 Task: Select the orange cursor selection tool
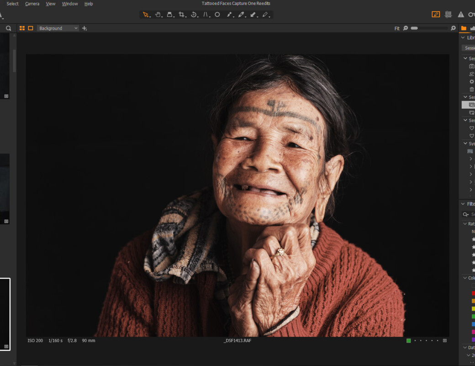[x=145, y=14]
